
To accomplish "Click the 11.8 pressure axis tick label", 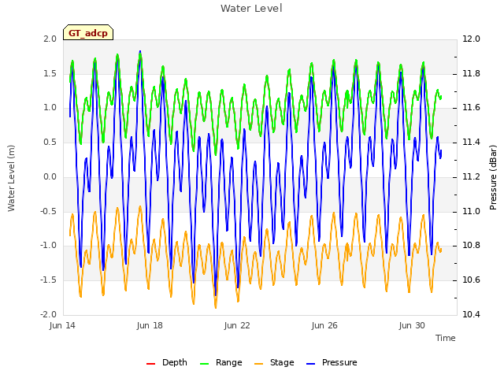I will tap(471, 73).
